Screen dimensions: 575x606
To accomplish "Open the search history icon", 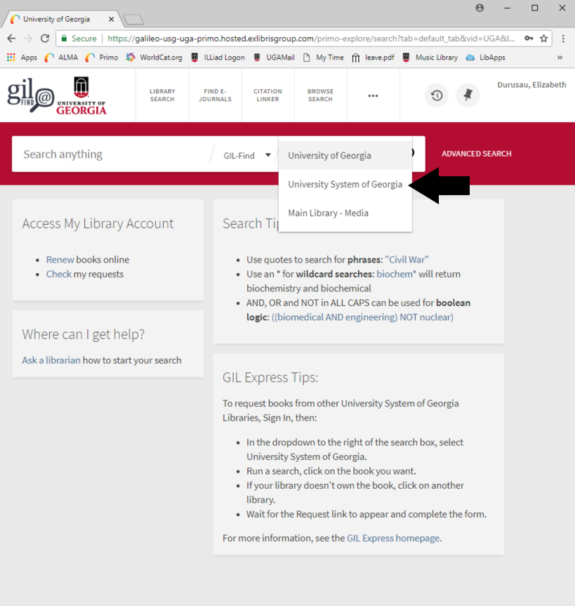I will point(437,95).
